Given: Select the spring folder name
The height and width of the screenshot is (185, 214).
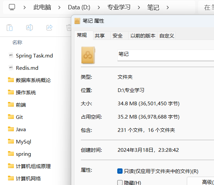Looking at the screenshot, I should click(x=23, y=154).
